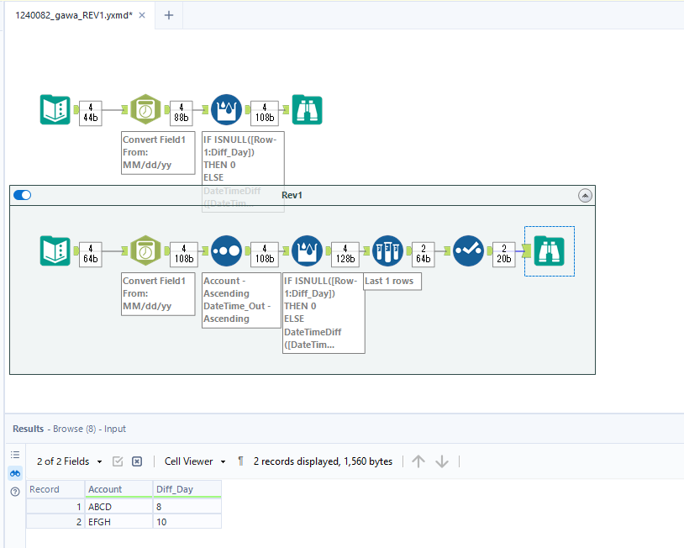
Task: Click the Diff_Day column header
Action: [187, 489]
